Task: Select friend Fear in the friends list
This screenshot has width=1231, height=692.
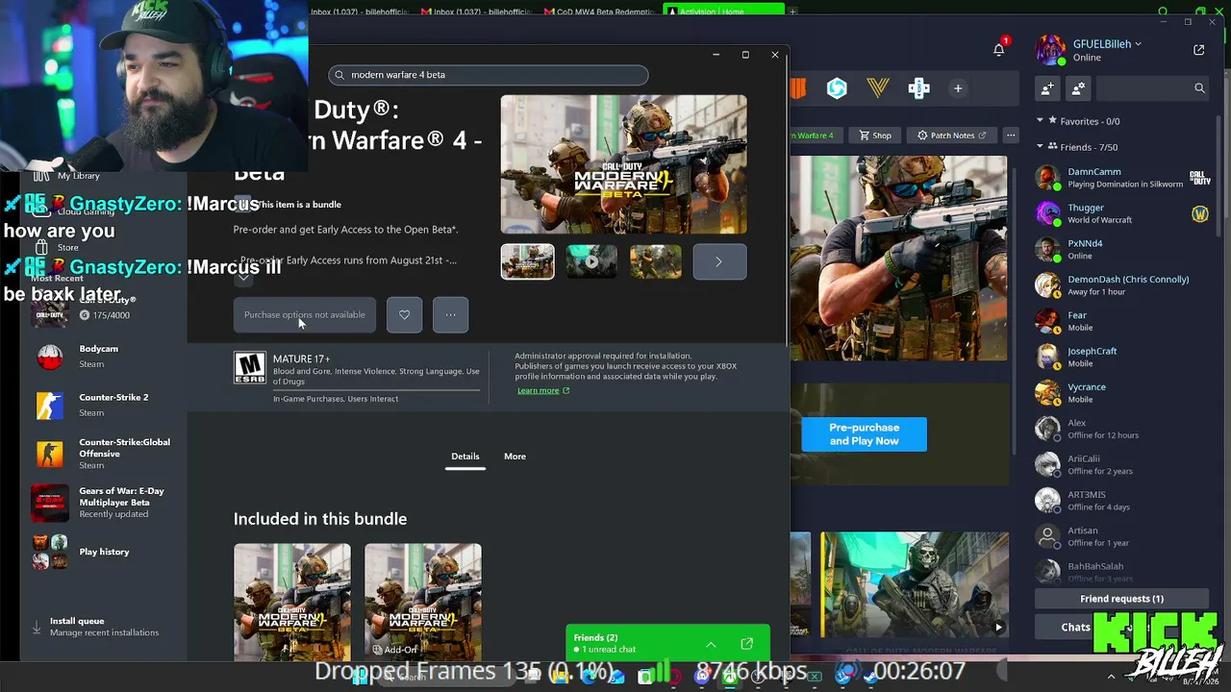Action: (1121, 321)
